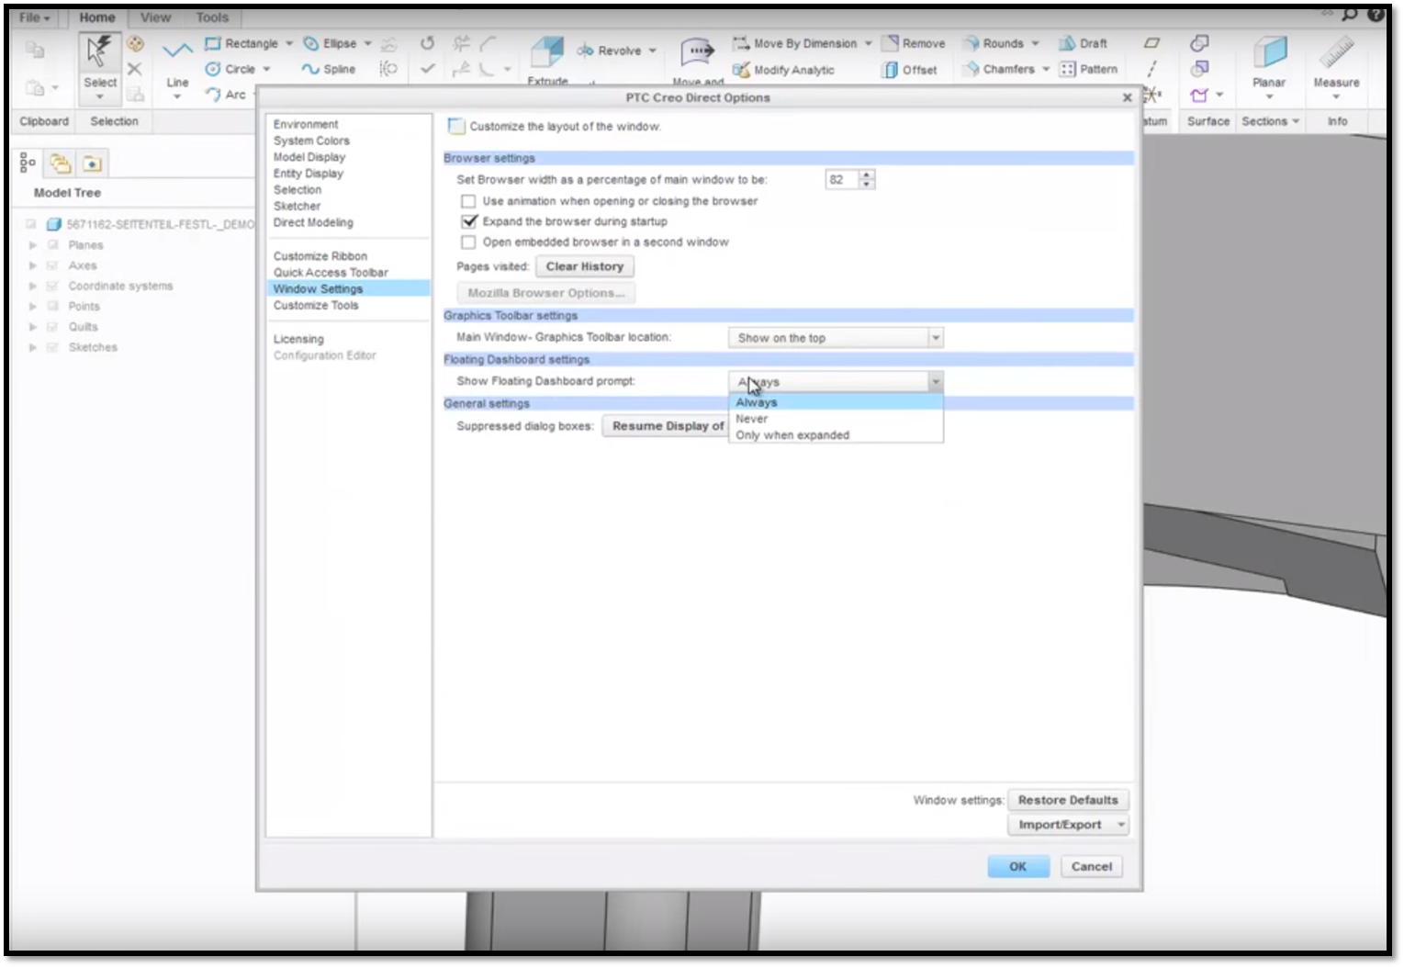Viewport: 1404px width, 968px height.
Task: Open the Quick Access Toolbar category
Action: click(331, 273)
